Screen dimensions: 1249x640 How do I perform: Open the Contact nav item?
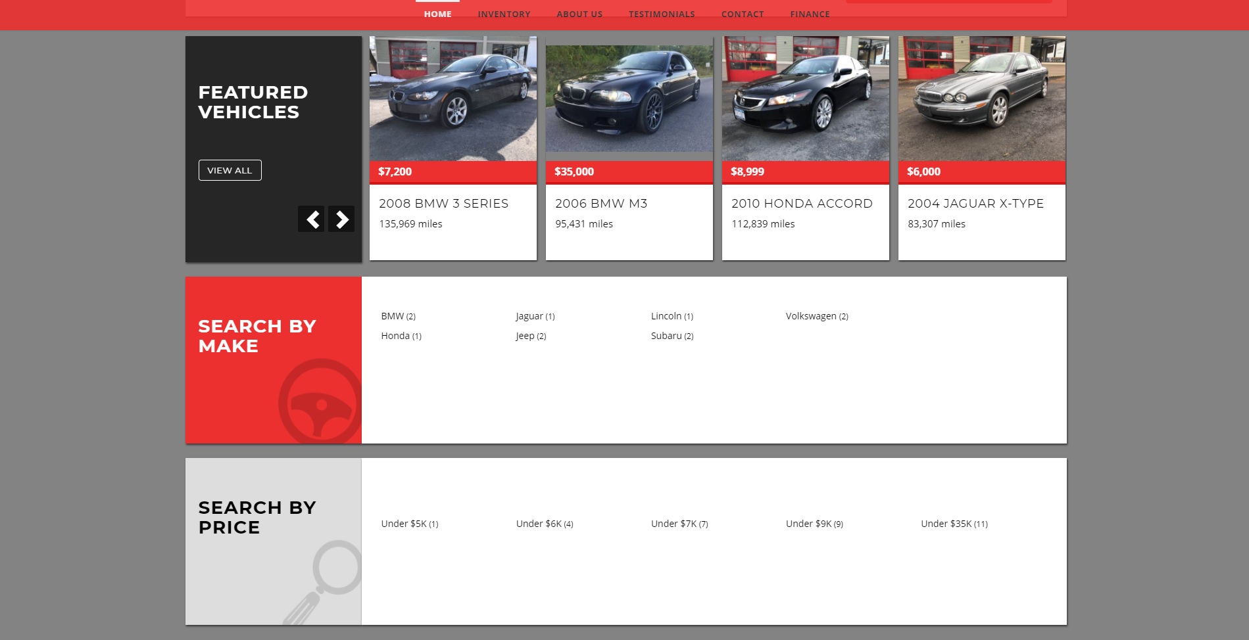coord(743,14)
